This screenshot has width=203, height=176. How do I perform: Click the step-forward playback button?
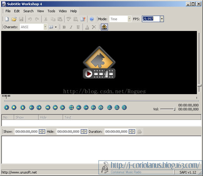[62, 107]
